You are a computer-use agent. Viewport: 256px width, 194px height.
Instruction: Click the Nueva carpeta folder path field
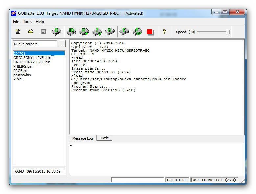coord(35,44)
